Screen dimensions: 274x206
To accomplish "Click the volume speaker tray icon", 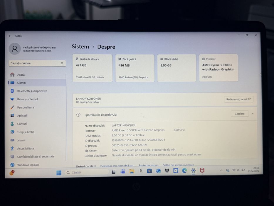I will click(x=238, y=170).
